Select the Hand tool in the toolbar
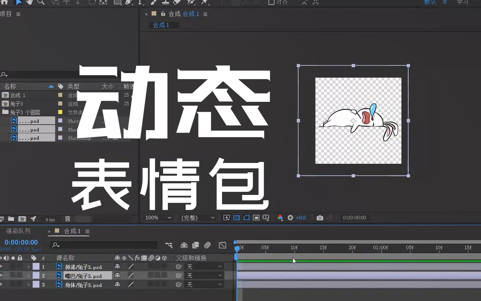481x301 pixels. [x=30, y=3]
